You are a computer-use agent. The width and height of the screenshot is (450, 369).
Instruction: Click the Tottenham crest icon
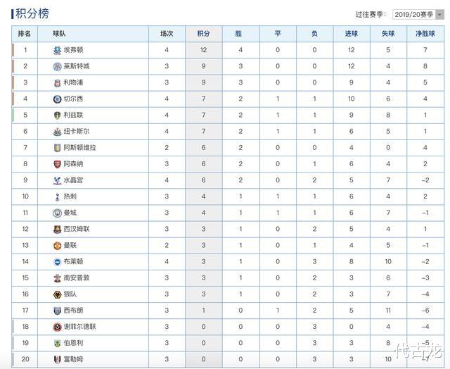click(x=58, y=197)
